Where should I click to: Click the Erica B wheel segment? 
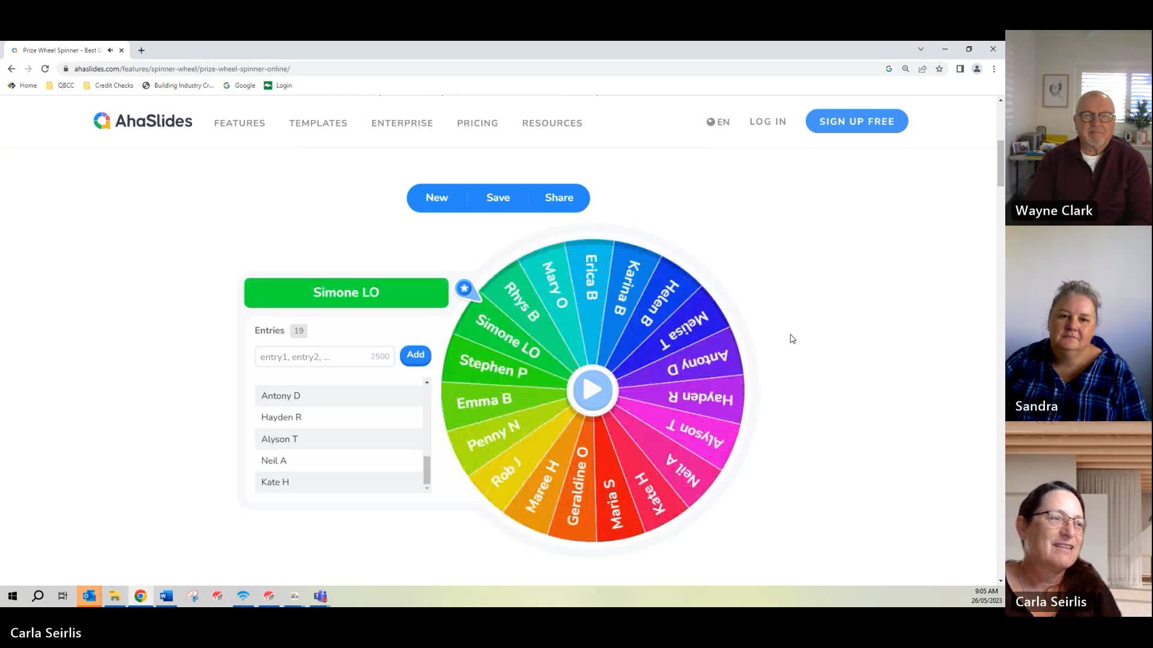592,277
